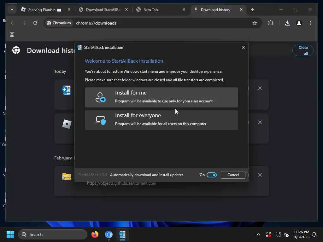Image resolution: width=323 pixels, height=242 pixels.
Task: Click the muted volume tray icon
Action: [x=286, y=234]
